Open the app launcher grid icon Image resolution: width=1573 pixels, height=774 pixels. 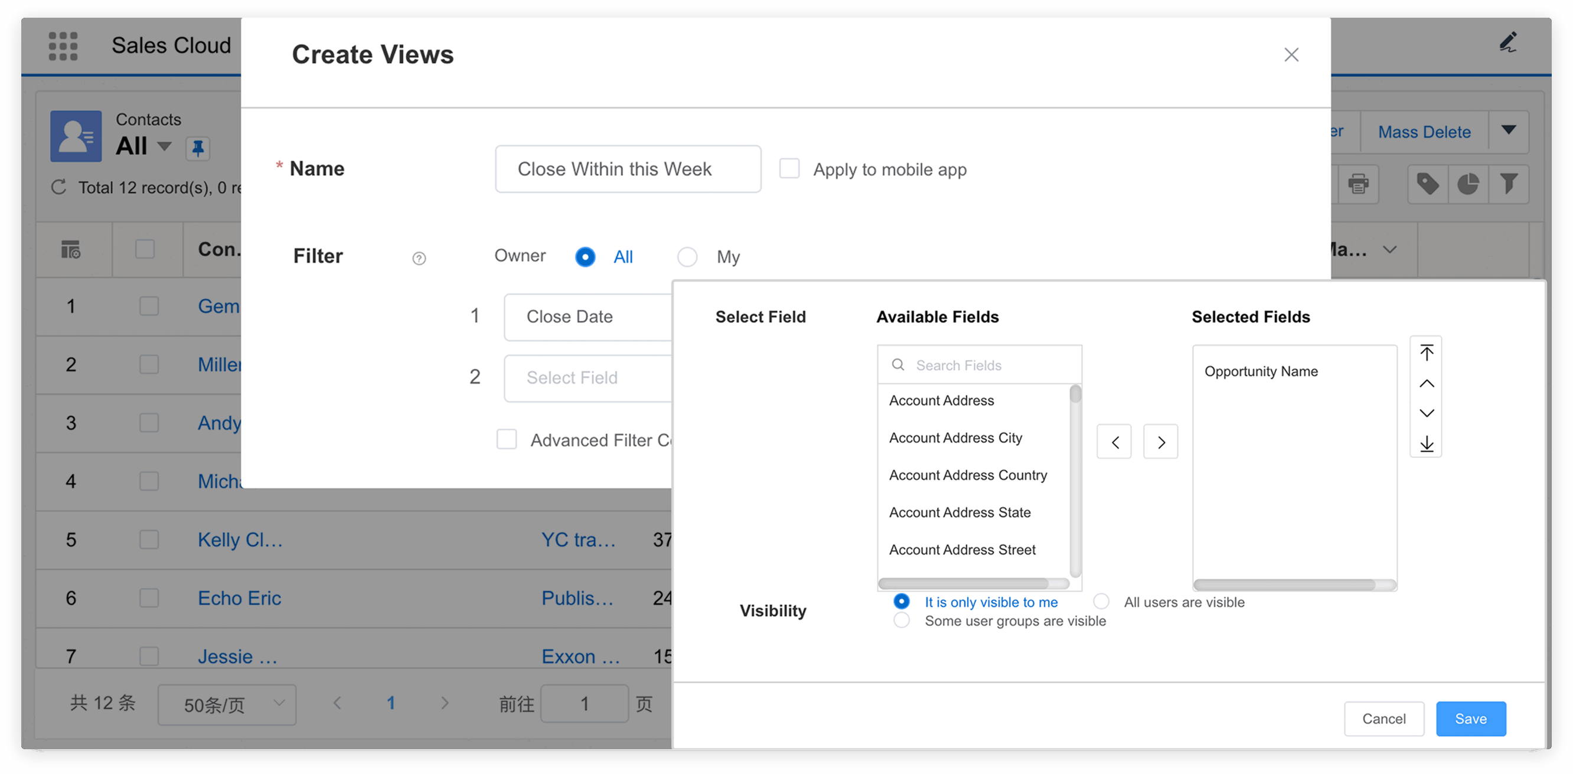pyautogui.click(x=63, y=46)
